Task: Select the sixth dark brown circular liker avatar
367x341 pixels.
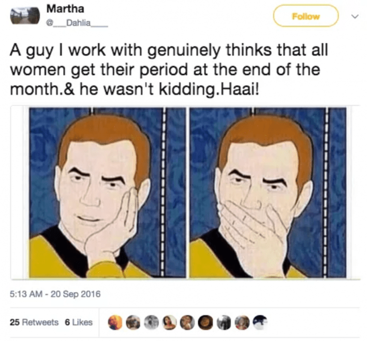Action: click(x=205, y=322)
